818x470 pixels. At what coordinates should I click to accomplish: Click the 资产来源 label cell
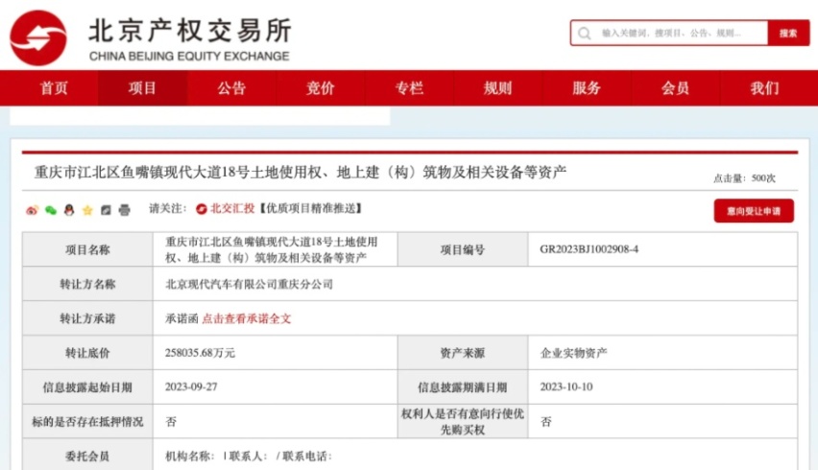click(x=463, y=353)
